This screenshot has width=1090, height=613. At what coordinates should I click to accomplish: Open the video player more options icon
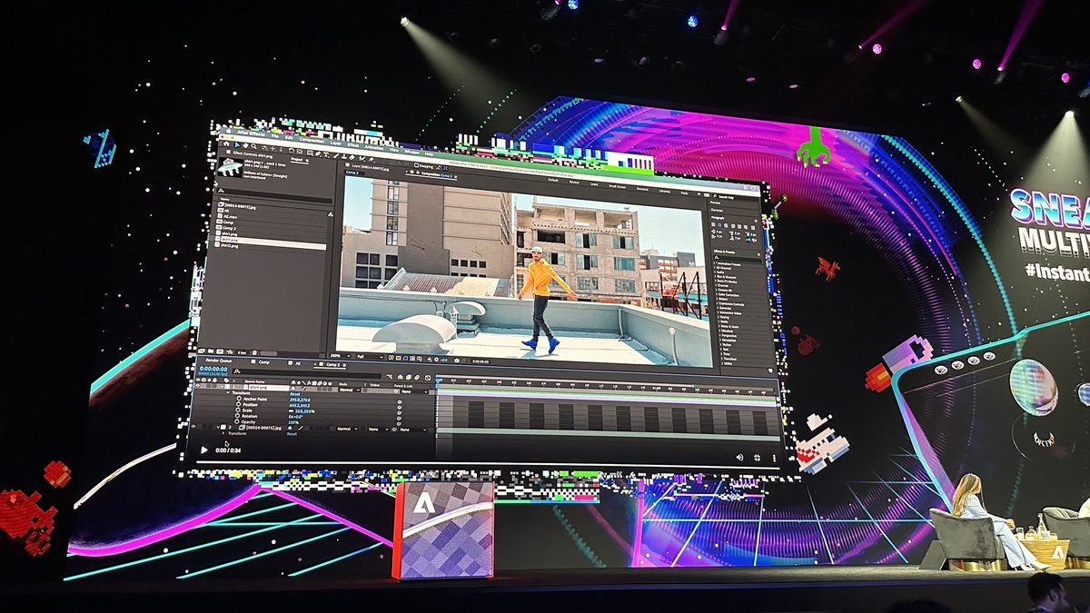pyautogui.click(x=777, y=457)
